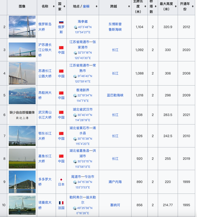Click China flag in 沪苏通长江公铁大桥 row
197x217 pixels.
pos(61,48)
